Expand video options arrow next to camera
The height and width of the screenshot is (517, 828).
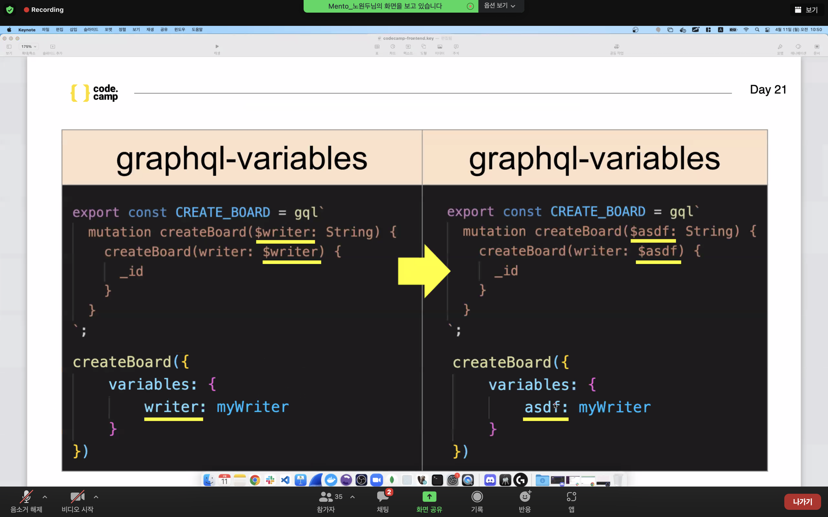tap(96, 497)
